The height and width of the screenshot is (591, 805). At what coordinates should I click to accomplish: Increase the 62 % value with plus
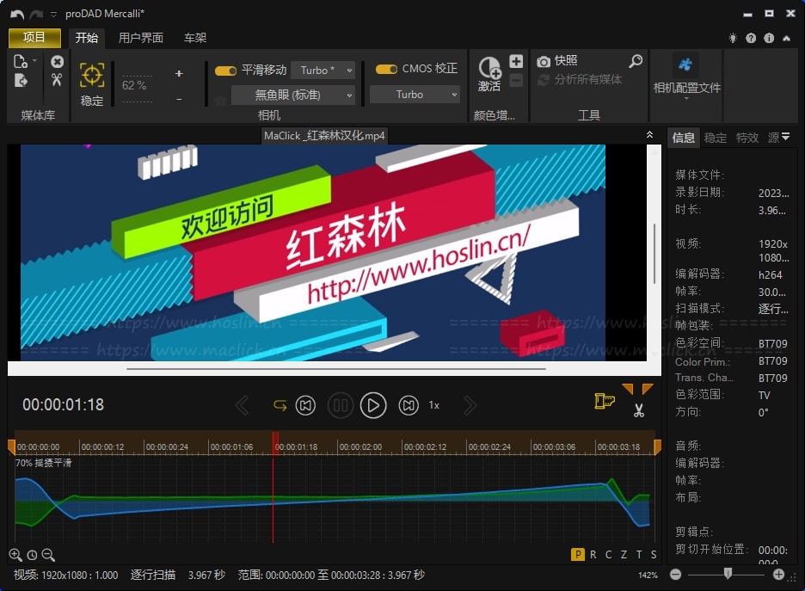[x=179, y=73]
